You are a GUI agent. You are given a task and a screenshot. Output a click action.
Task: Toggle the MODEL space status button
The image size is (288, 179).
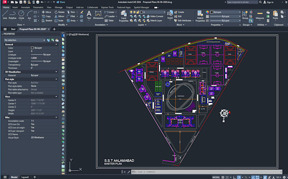pos(216,177)
